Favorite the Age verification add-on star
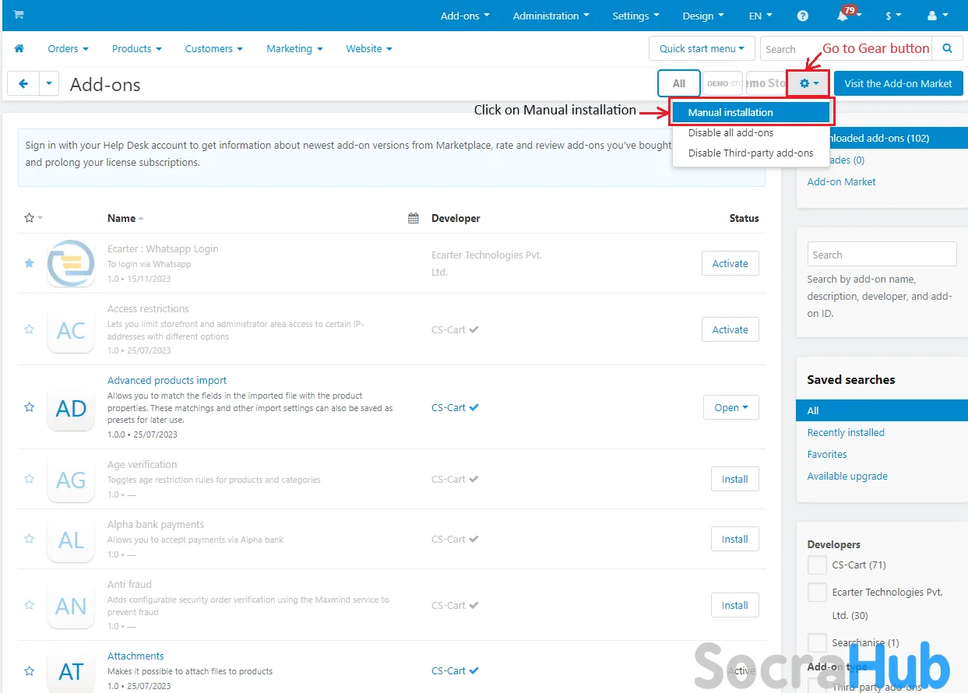Screen dimensions: 968x693 point(30,479)
